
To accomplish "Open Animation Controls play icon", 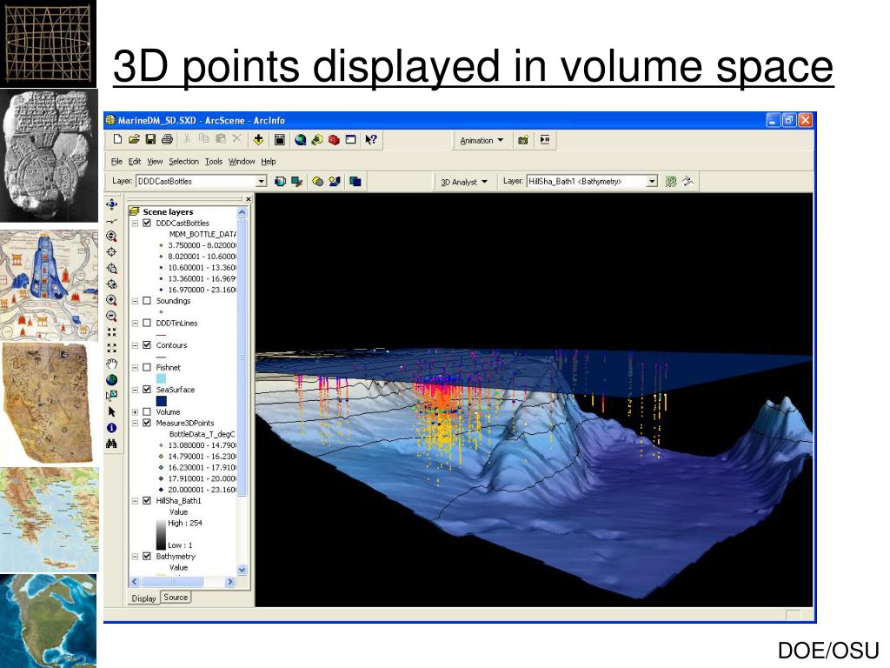I will [x=545, y=140].
